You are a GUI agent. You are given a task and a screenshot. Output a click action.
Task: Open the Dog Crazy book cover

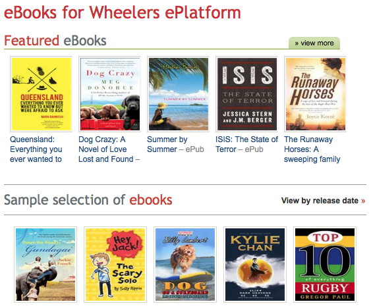click(110, 94)
